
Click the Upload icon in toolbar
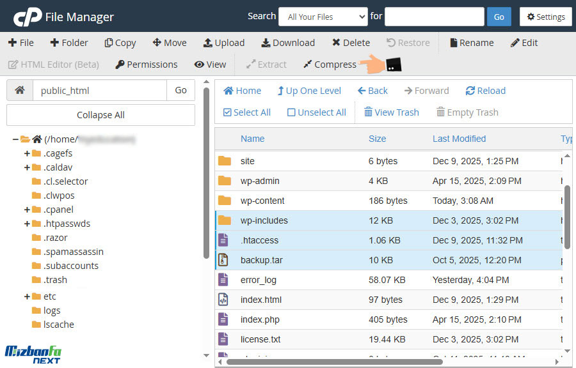pos(208,43)
